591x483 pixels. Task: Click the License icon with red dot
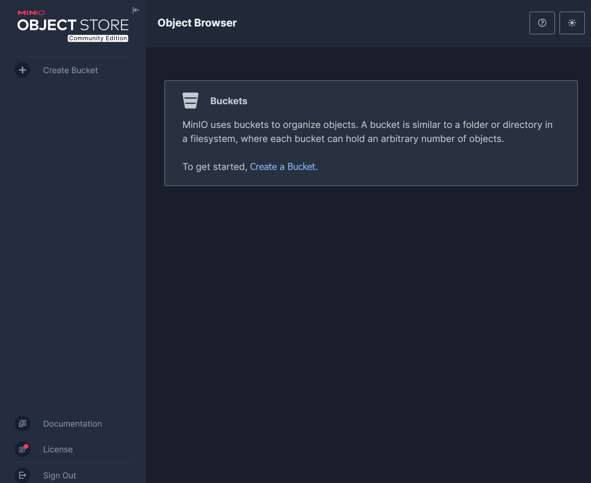[x=23, y=449]
